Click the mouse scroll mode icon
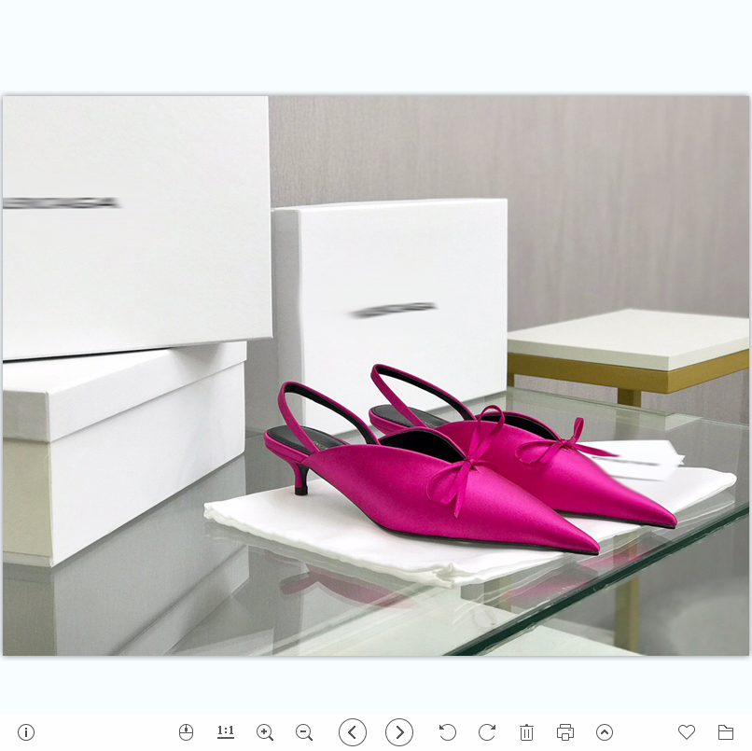This screenshot has height=751, width=752. point(186,732)
